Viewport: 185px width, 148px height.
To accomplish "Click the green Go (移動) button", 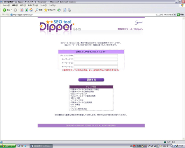I will point(180,14).
